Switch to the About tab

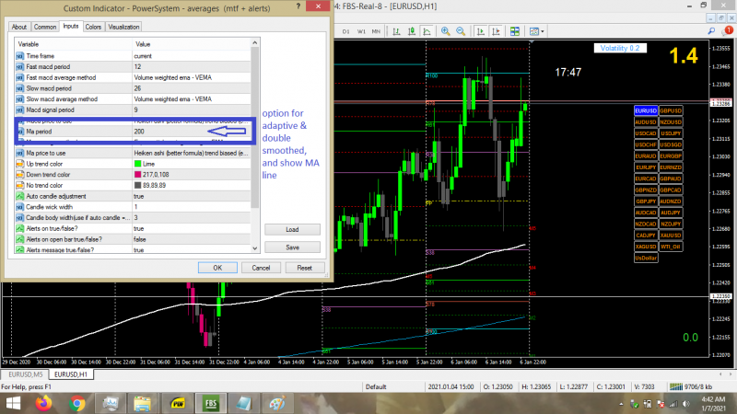click(x=19, y=27)
